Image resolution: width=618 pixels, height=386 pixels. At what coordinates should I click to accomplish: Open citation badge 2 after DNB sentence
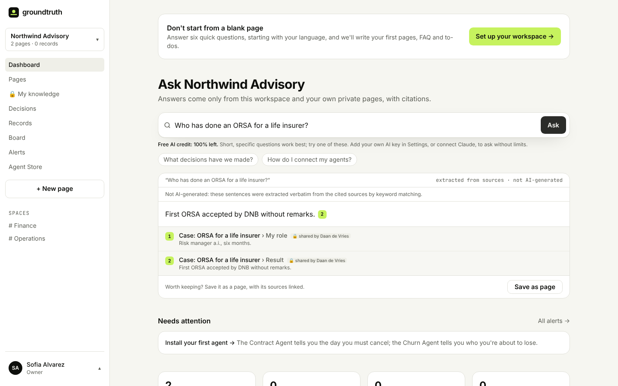point(322,214)
